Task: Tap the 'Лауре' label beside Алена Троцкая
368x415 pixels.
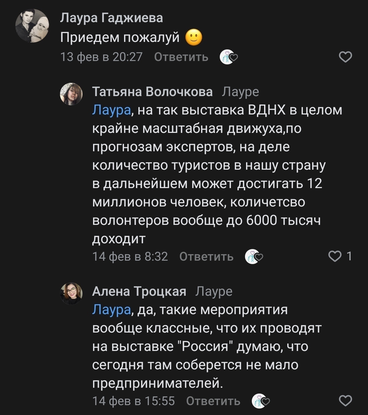Action: point(214,291)
